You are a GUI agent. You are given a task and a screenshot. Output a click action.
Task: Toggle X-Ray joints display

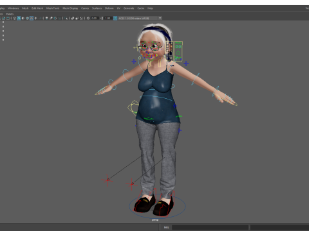tap(81, 18)
